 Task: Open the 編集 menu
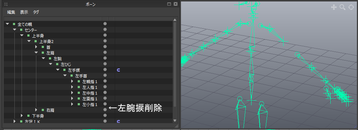[11, 12]
